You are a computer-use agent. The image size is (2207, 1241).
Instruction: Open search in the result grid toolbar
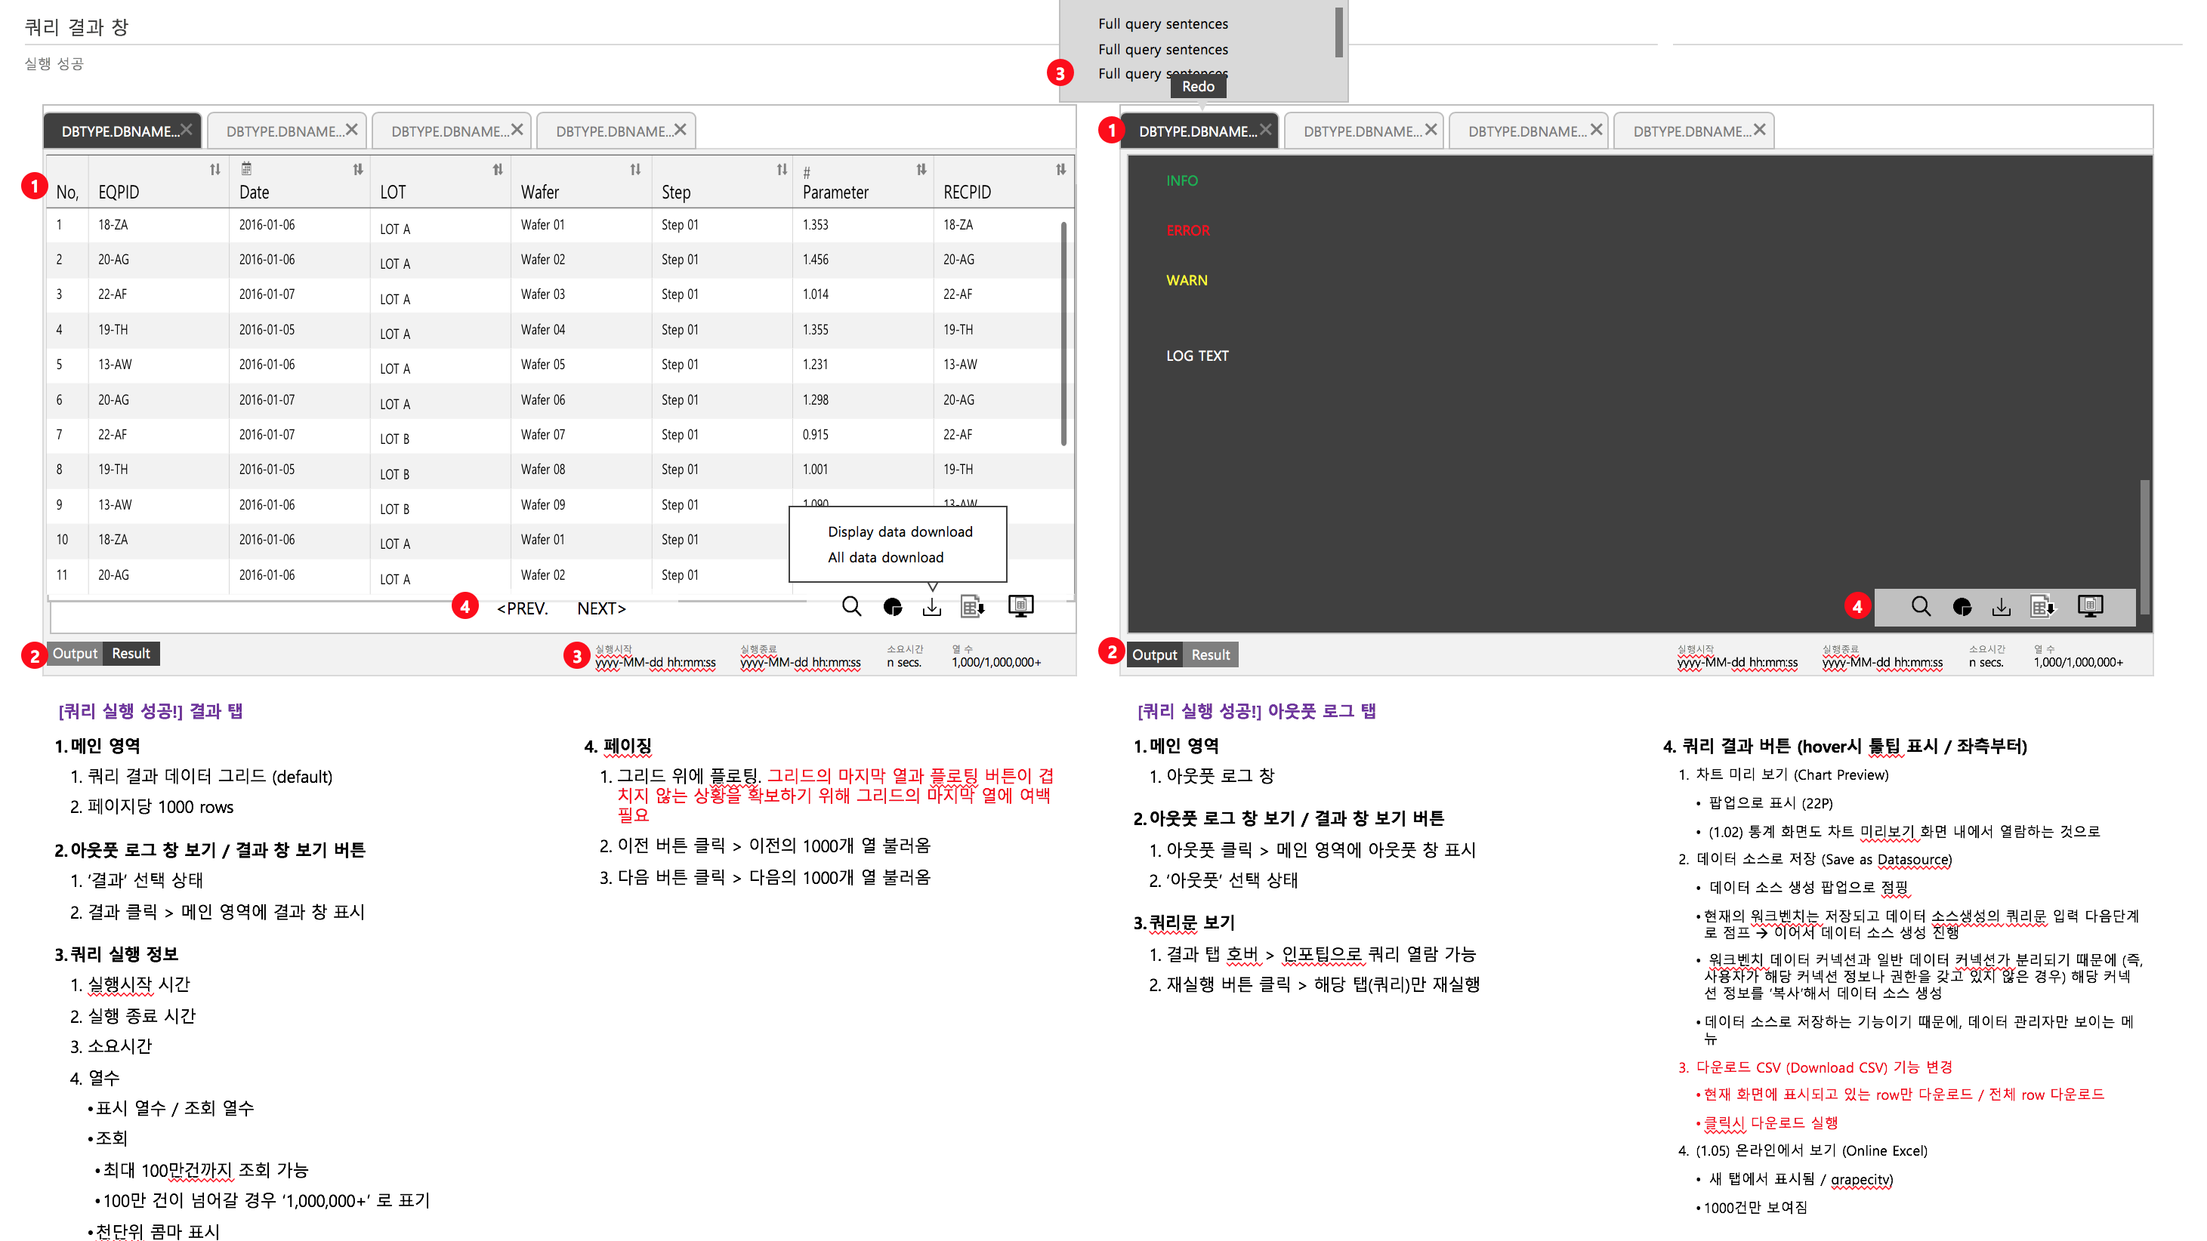click(x=852, y=606)
